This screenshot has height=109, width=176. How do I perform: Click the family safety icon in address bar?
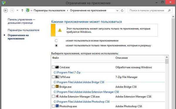[x=28, y=10]
